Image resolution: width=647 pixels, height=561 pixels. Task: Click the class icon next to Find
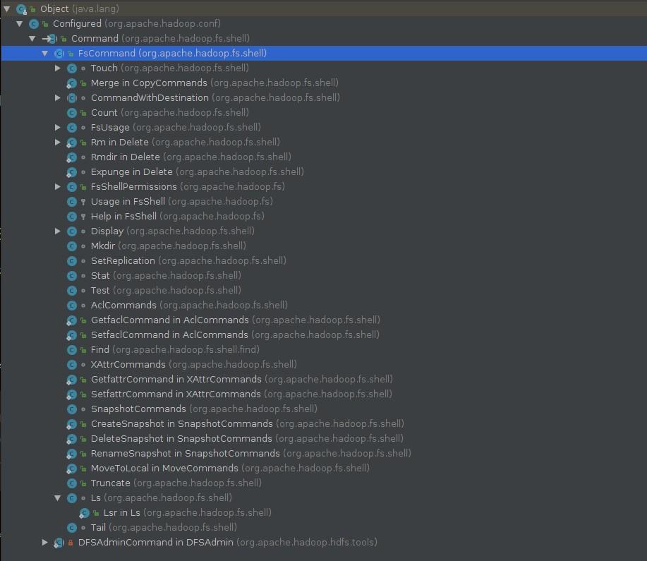[x=71, y=349]
